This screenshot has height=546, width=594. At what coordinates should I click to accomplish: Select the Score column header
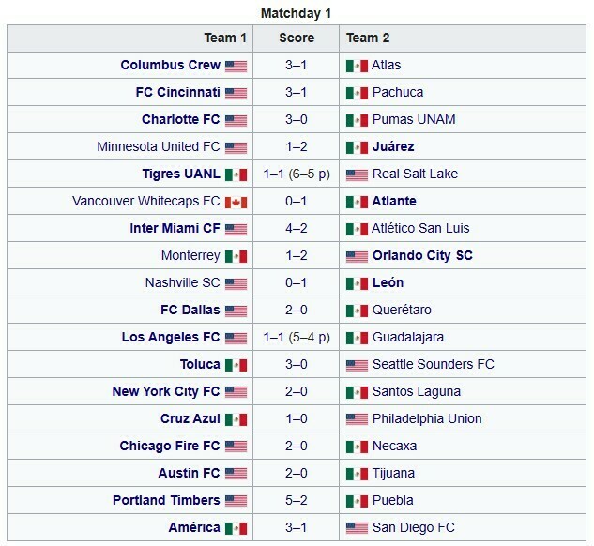pyautogui.click(x=297, y=38)
